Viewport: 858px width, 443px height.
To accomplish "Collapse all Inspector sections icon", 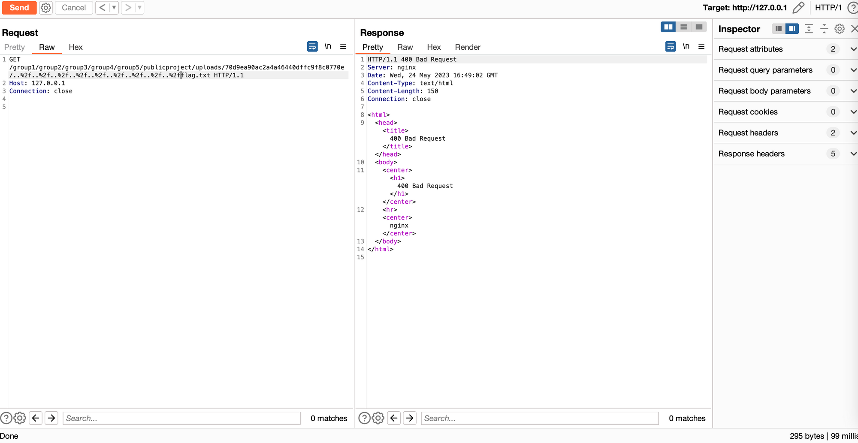I will pyautogui.click(x=824, y=29).
